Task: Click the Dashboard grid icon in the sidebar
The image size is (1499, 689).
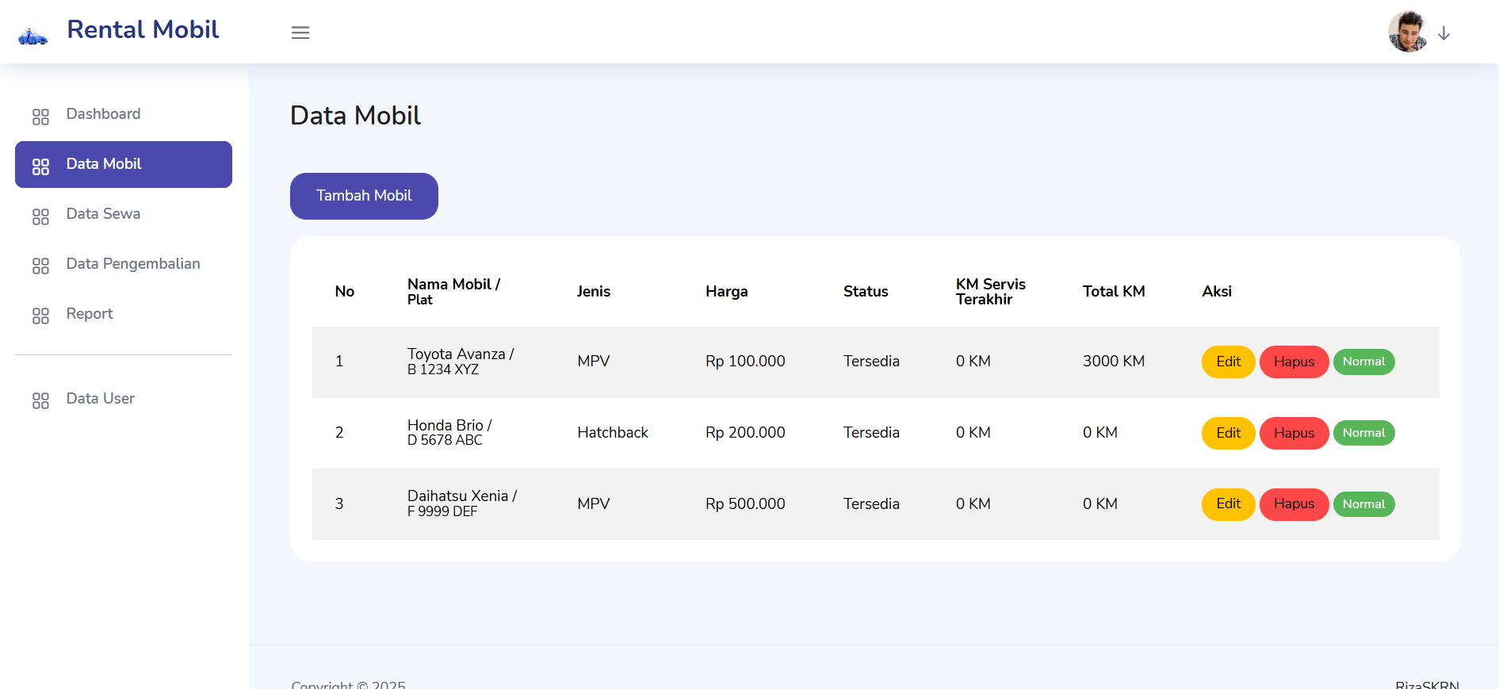Action: pos(40,117)
